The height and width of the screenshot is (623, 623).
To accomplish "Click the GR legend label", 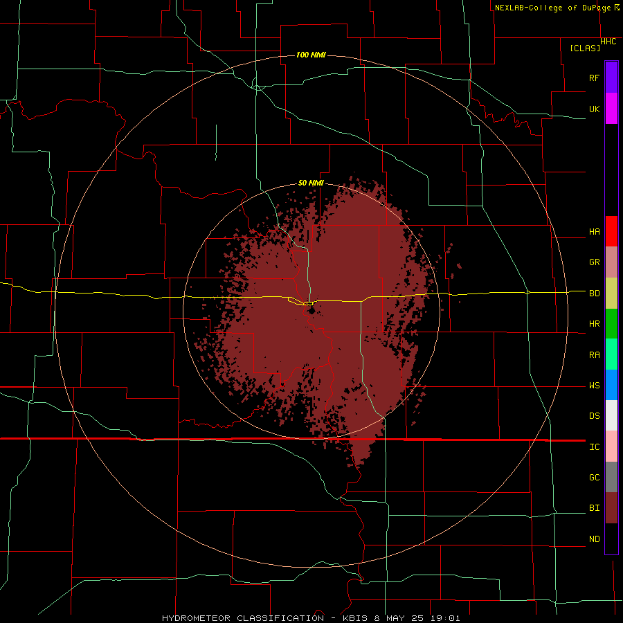I will [594, 262].
